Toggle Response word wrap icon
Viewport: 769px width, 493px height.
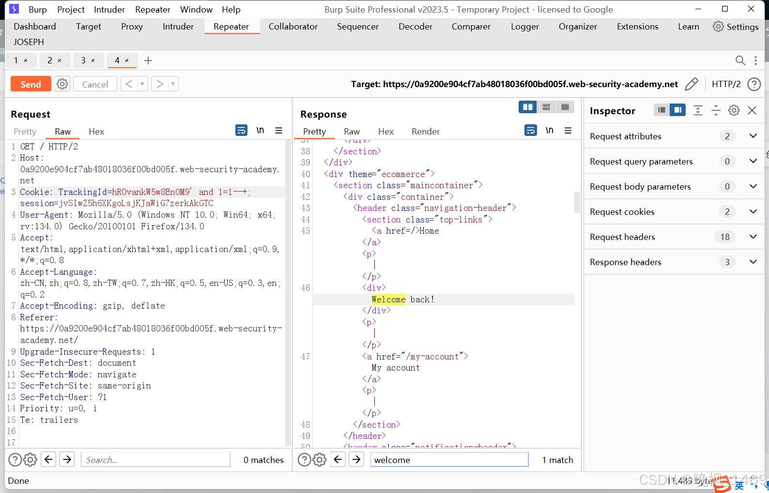coord(531,130)
